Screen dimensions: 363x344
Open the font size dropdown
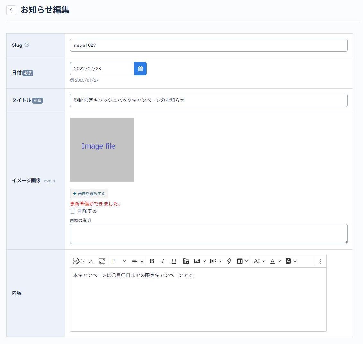point(259,261)
